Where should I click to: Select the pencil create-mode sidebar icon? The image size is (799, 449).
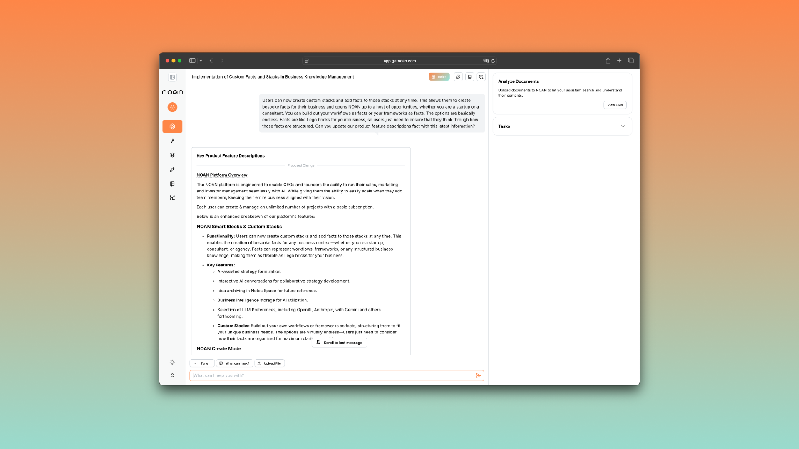172,170
